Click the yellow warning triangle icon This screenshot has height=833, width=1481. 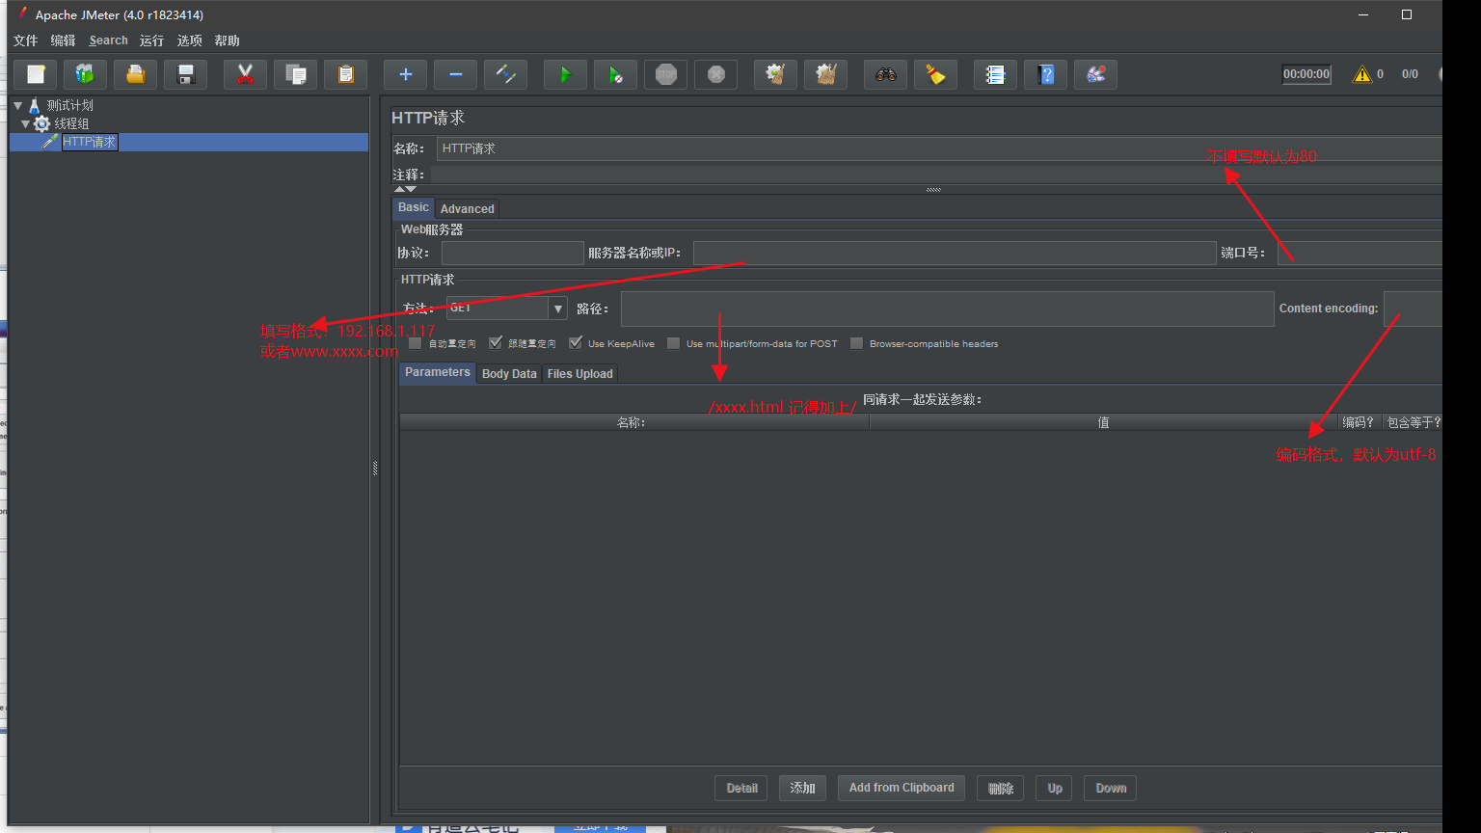[x=1361, y=74]
